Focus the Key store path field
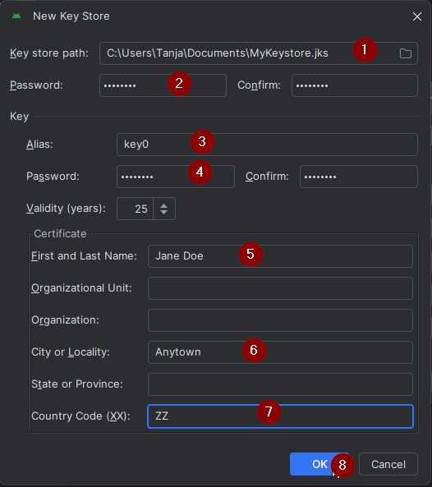 point(259,53)
